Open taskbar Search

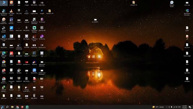coord(7,107)
